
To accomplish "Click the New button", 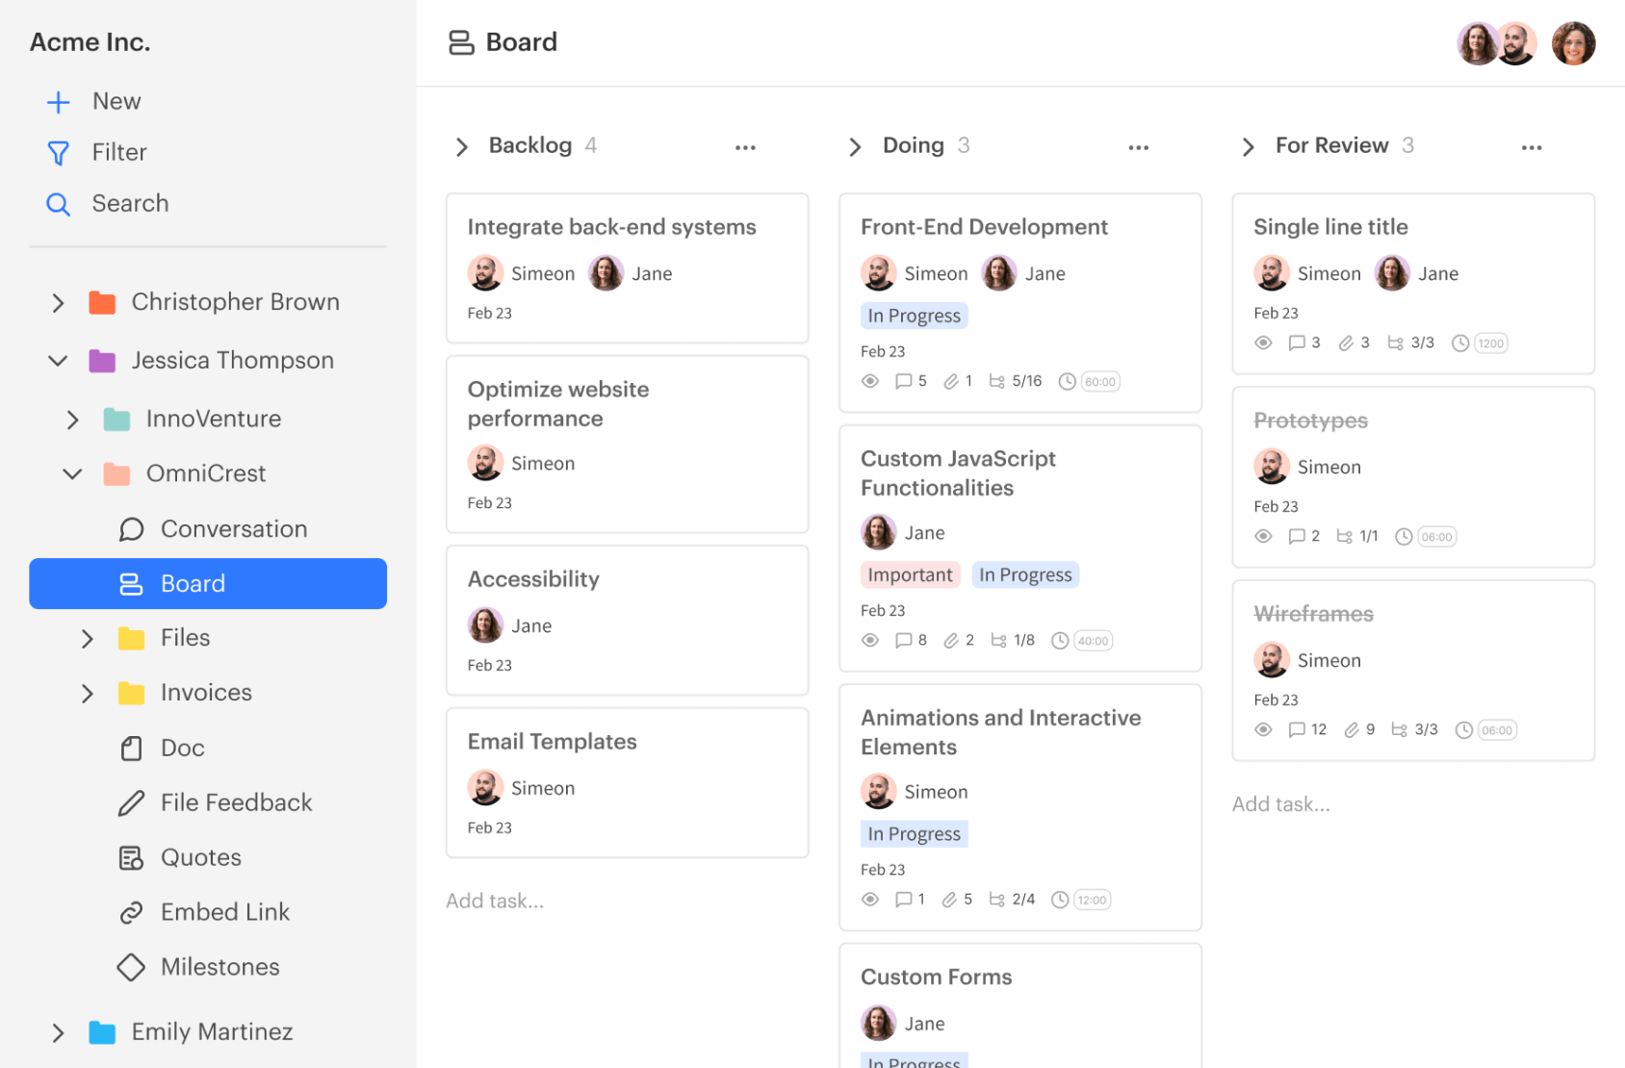I will (116, 101).
